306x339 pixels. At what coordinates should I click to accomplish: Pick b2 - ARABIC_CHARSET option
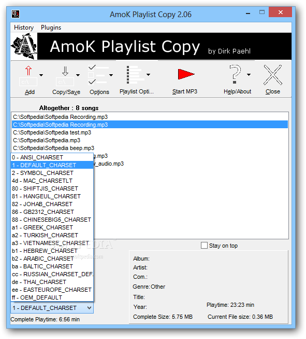(52, 259)
